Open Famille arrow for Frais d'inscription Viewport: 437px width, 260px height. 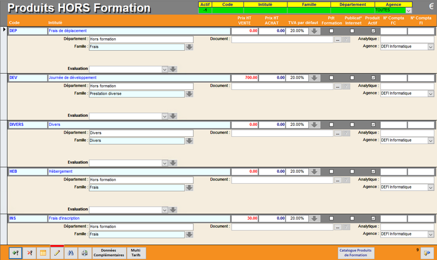point(189,234)
